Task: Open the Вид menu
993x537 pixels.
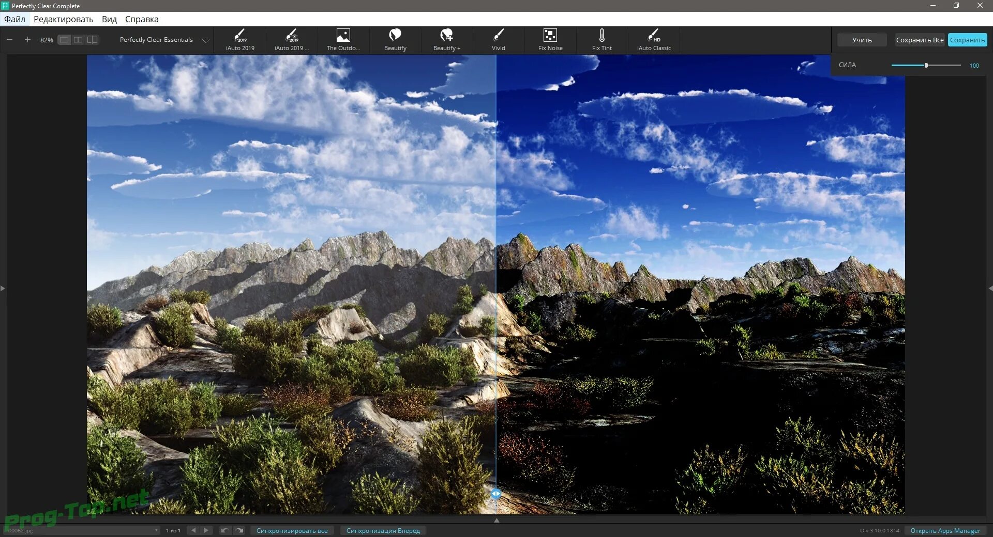Action: 109,19
